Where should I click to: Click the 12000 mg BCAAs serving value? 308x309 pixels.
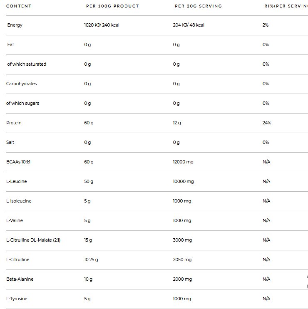tap(183, 162)
